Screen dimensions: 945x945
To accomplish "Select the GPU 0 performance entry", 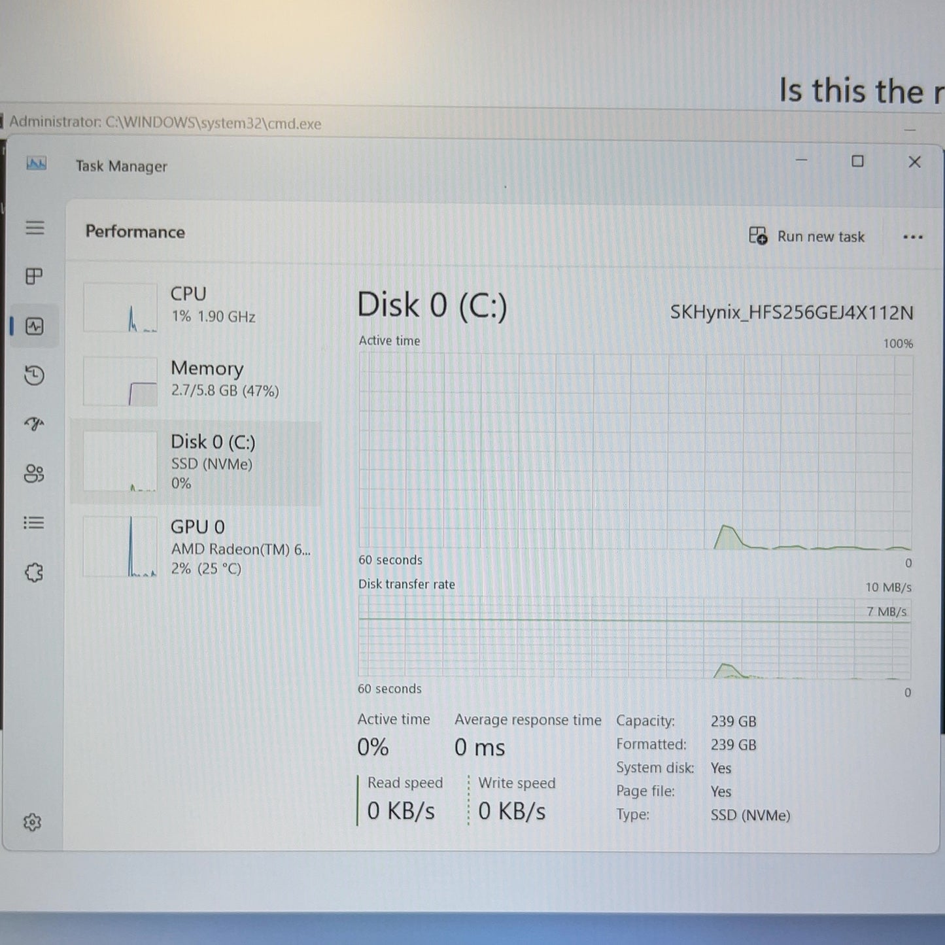I will 196,547.
